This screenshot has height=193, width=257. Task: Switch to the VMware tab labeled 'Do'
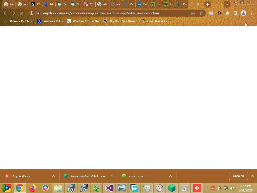142,4
